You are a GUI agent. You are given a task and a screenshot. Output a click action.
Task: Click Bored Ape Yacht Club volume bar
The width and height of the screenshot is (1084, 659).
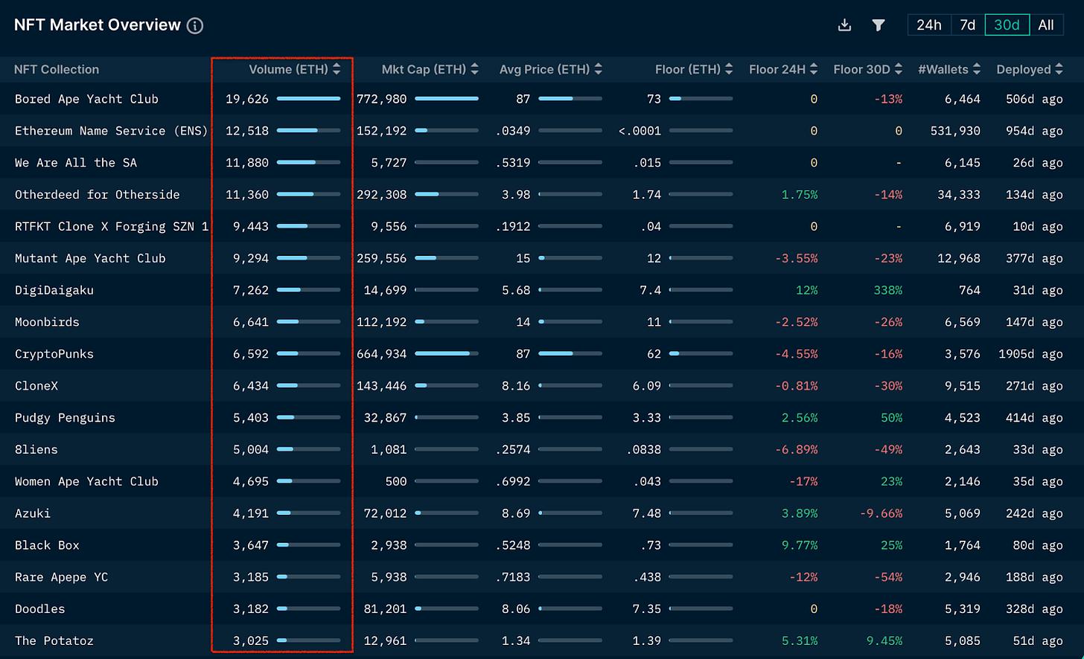[x=308, y=99]
